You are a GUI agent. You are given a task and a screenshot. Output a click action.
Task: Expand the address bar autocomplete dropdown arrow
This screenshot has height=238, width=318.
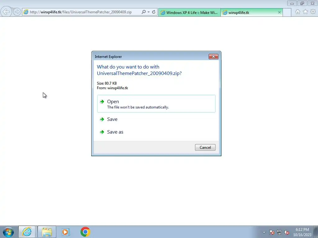click(149, 12)
